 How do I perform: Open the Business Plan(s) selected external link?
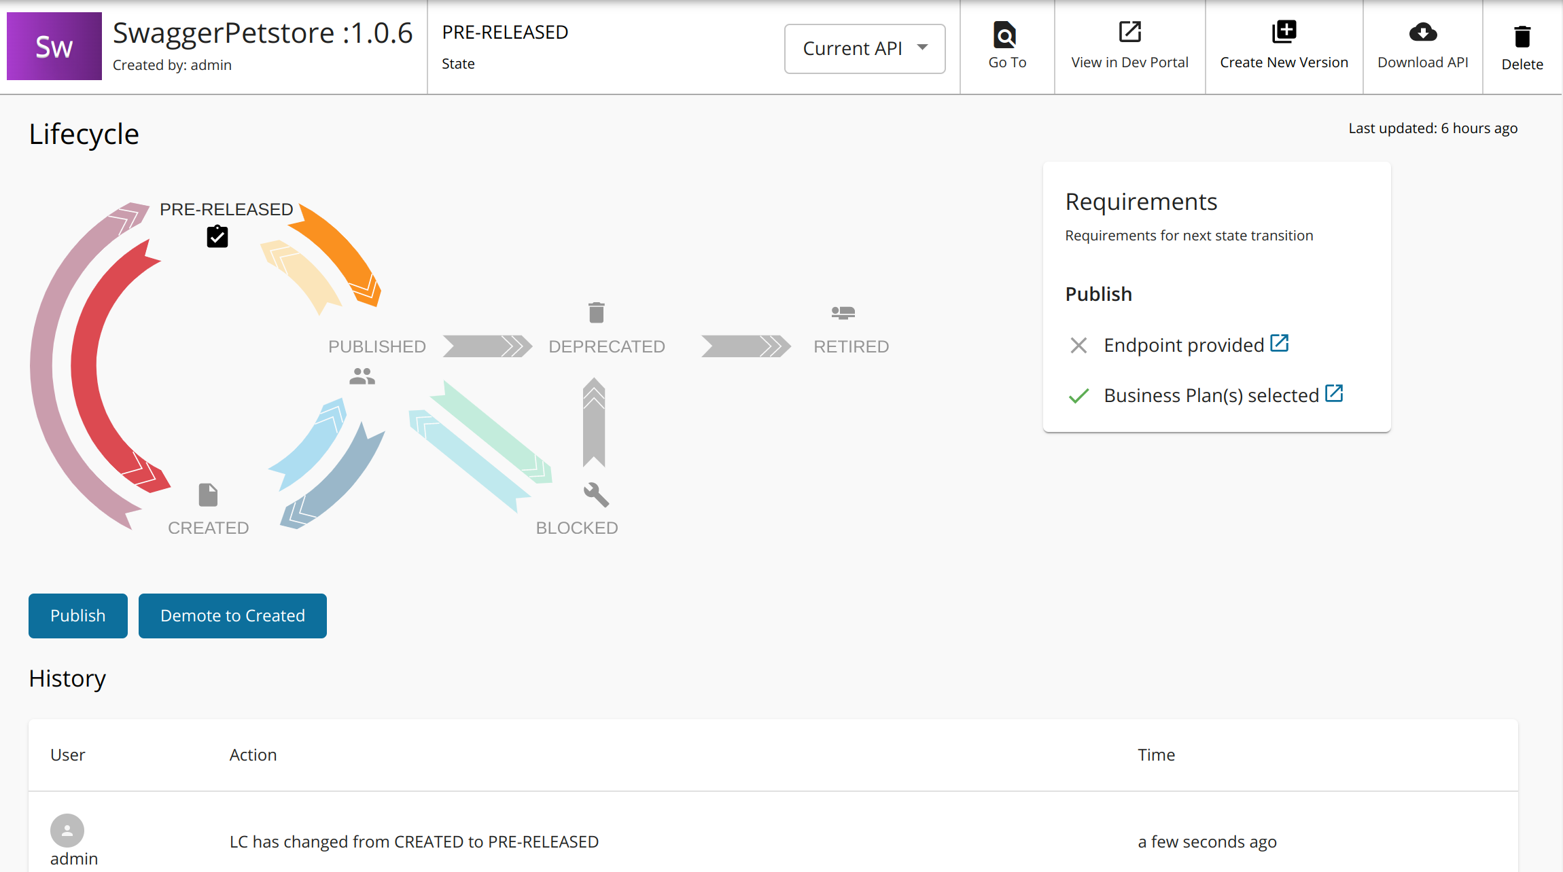1334,393
